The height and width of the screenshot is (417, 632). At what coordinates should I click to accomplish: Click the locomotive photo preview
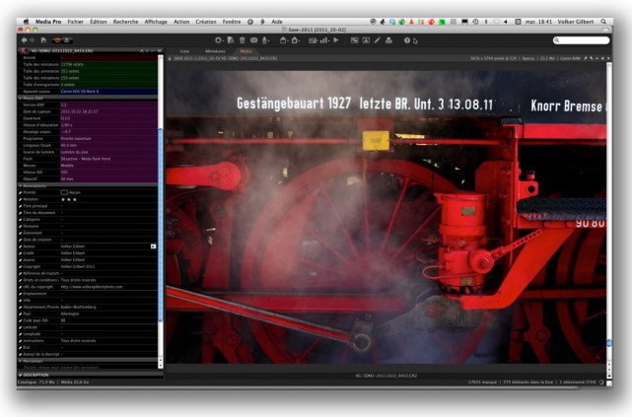tap(386, 218)
